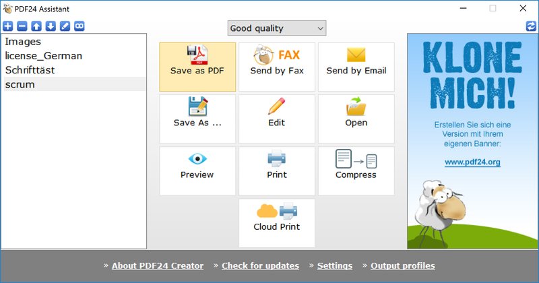Select Schrifttäst in the file list
Image resolution: width=539 pixels, height=283 pixels.
point(75,70)
